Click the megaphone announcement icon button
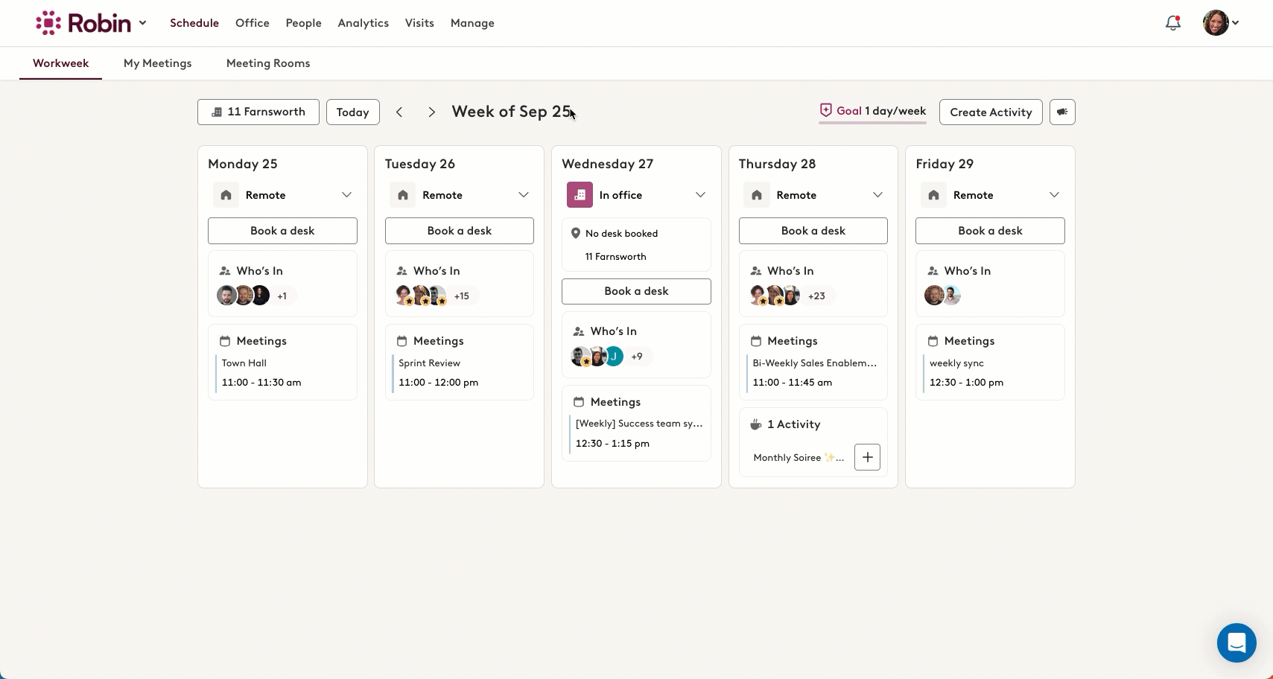The image size is (1273, 679). click(x=1062, y=112)
